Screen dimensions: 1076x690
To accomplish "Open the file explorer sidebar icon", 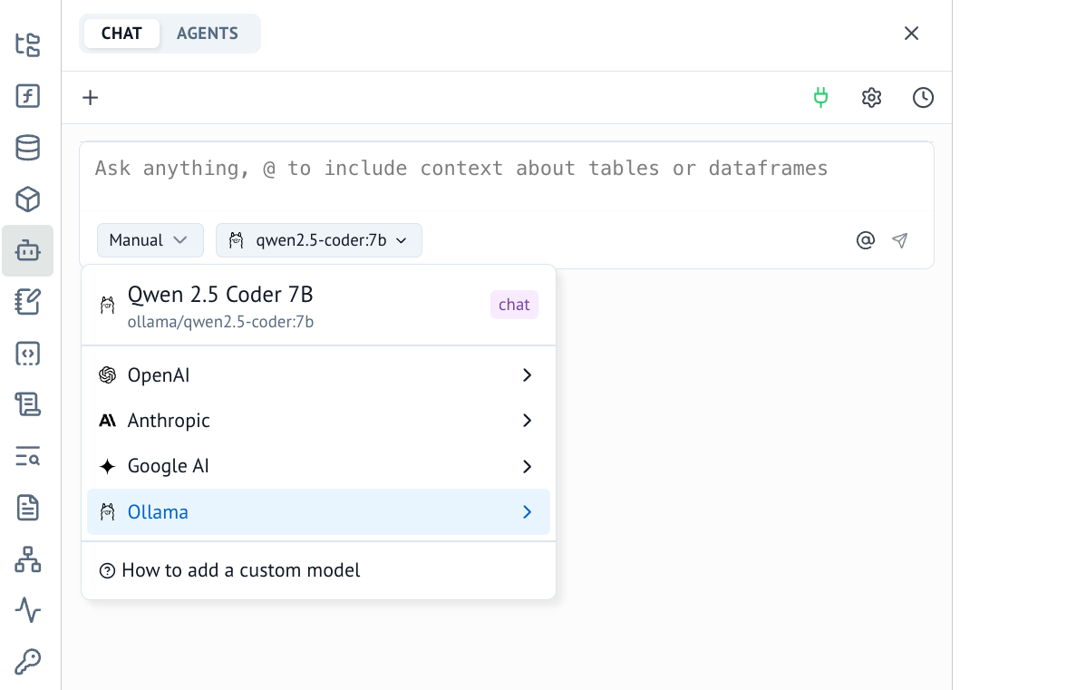I will [28, 44].
